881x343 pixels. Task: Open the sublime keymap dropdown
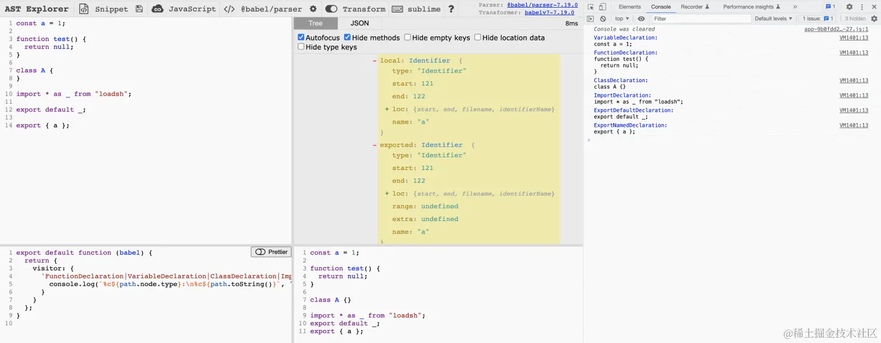416,9
